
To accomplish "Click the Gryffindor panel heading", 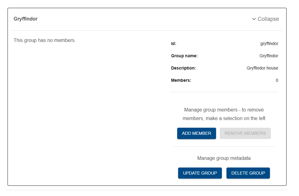I will click(x=25, y=19).
